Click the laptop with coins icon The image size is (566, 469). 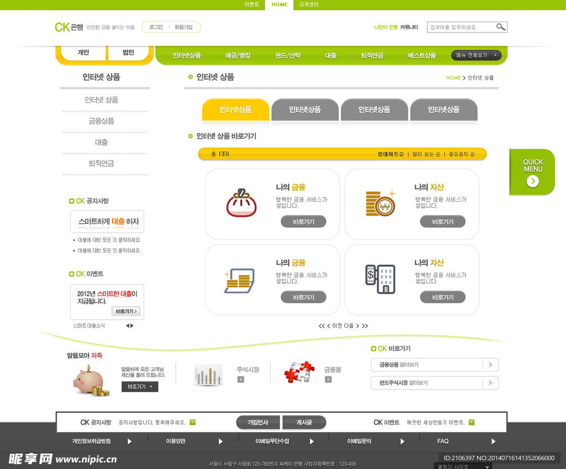pyautogui.click(x=239, y=281)
